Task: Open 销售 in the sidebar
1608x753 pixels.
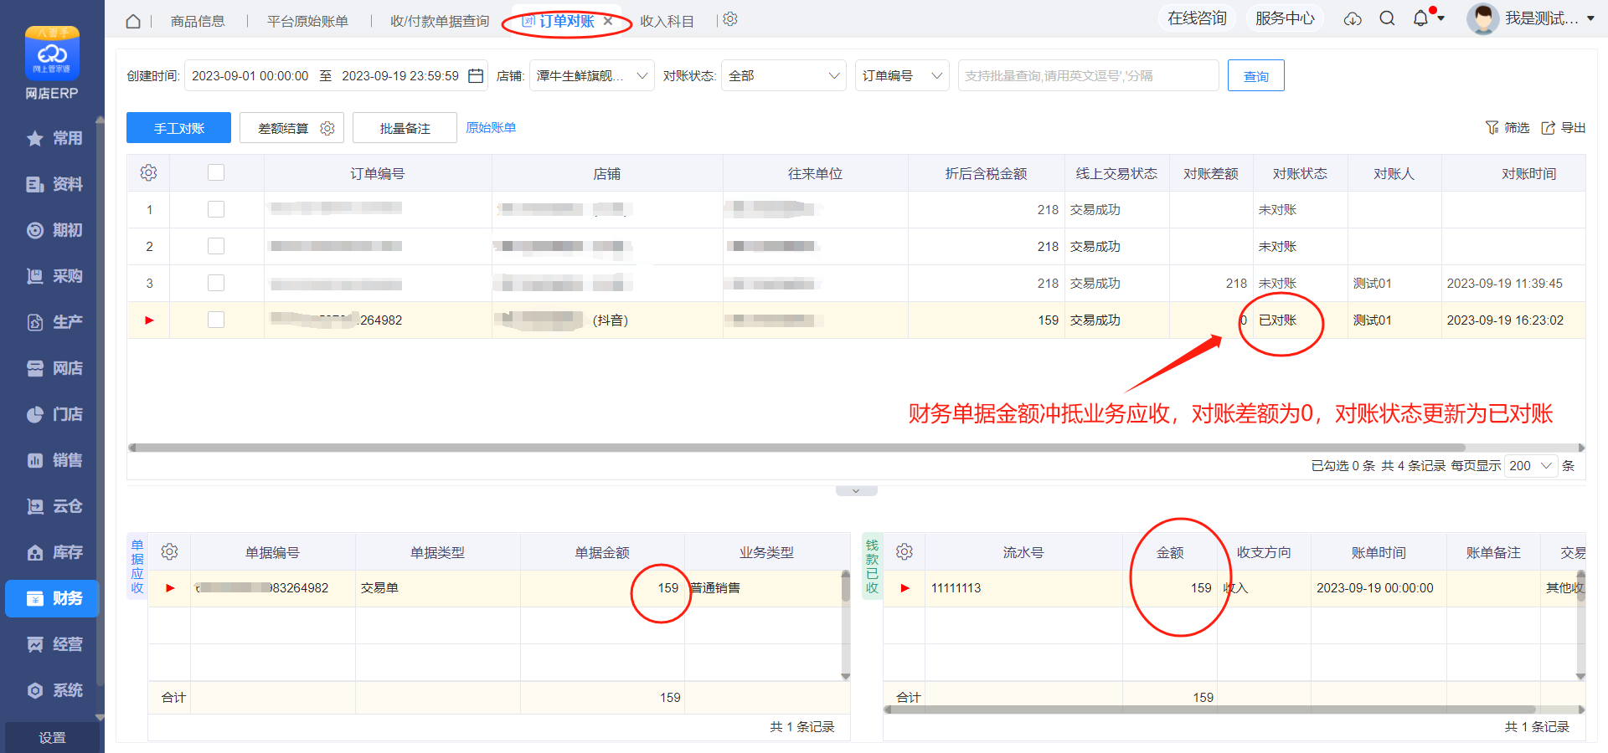Action: coord(54,460)
